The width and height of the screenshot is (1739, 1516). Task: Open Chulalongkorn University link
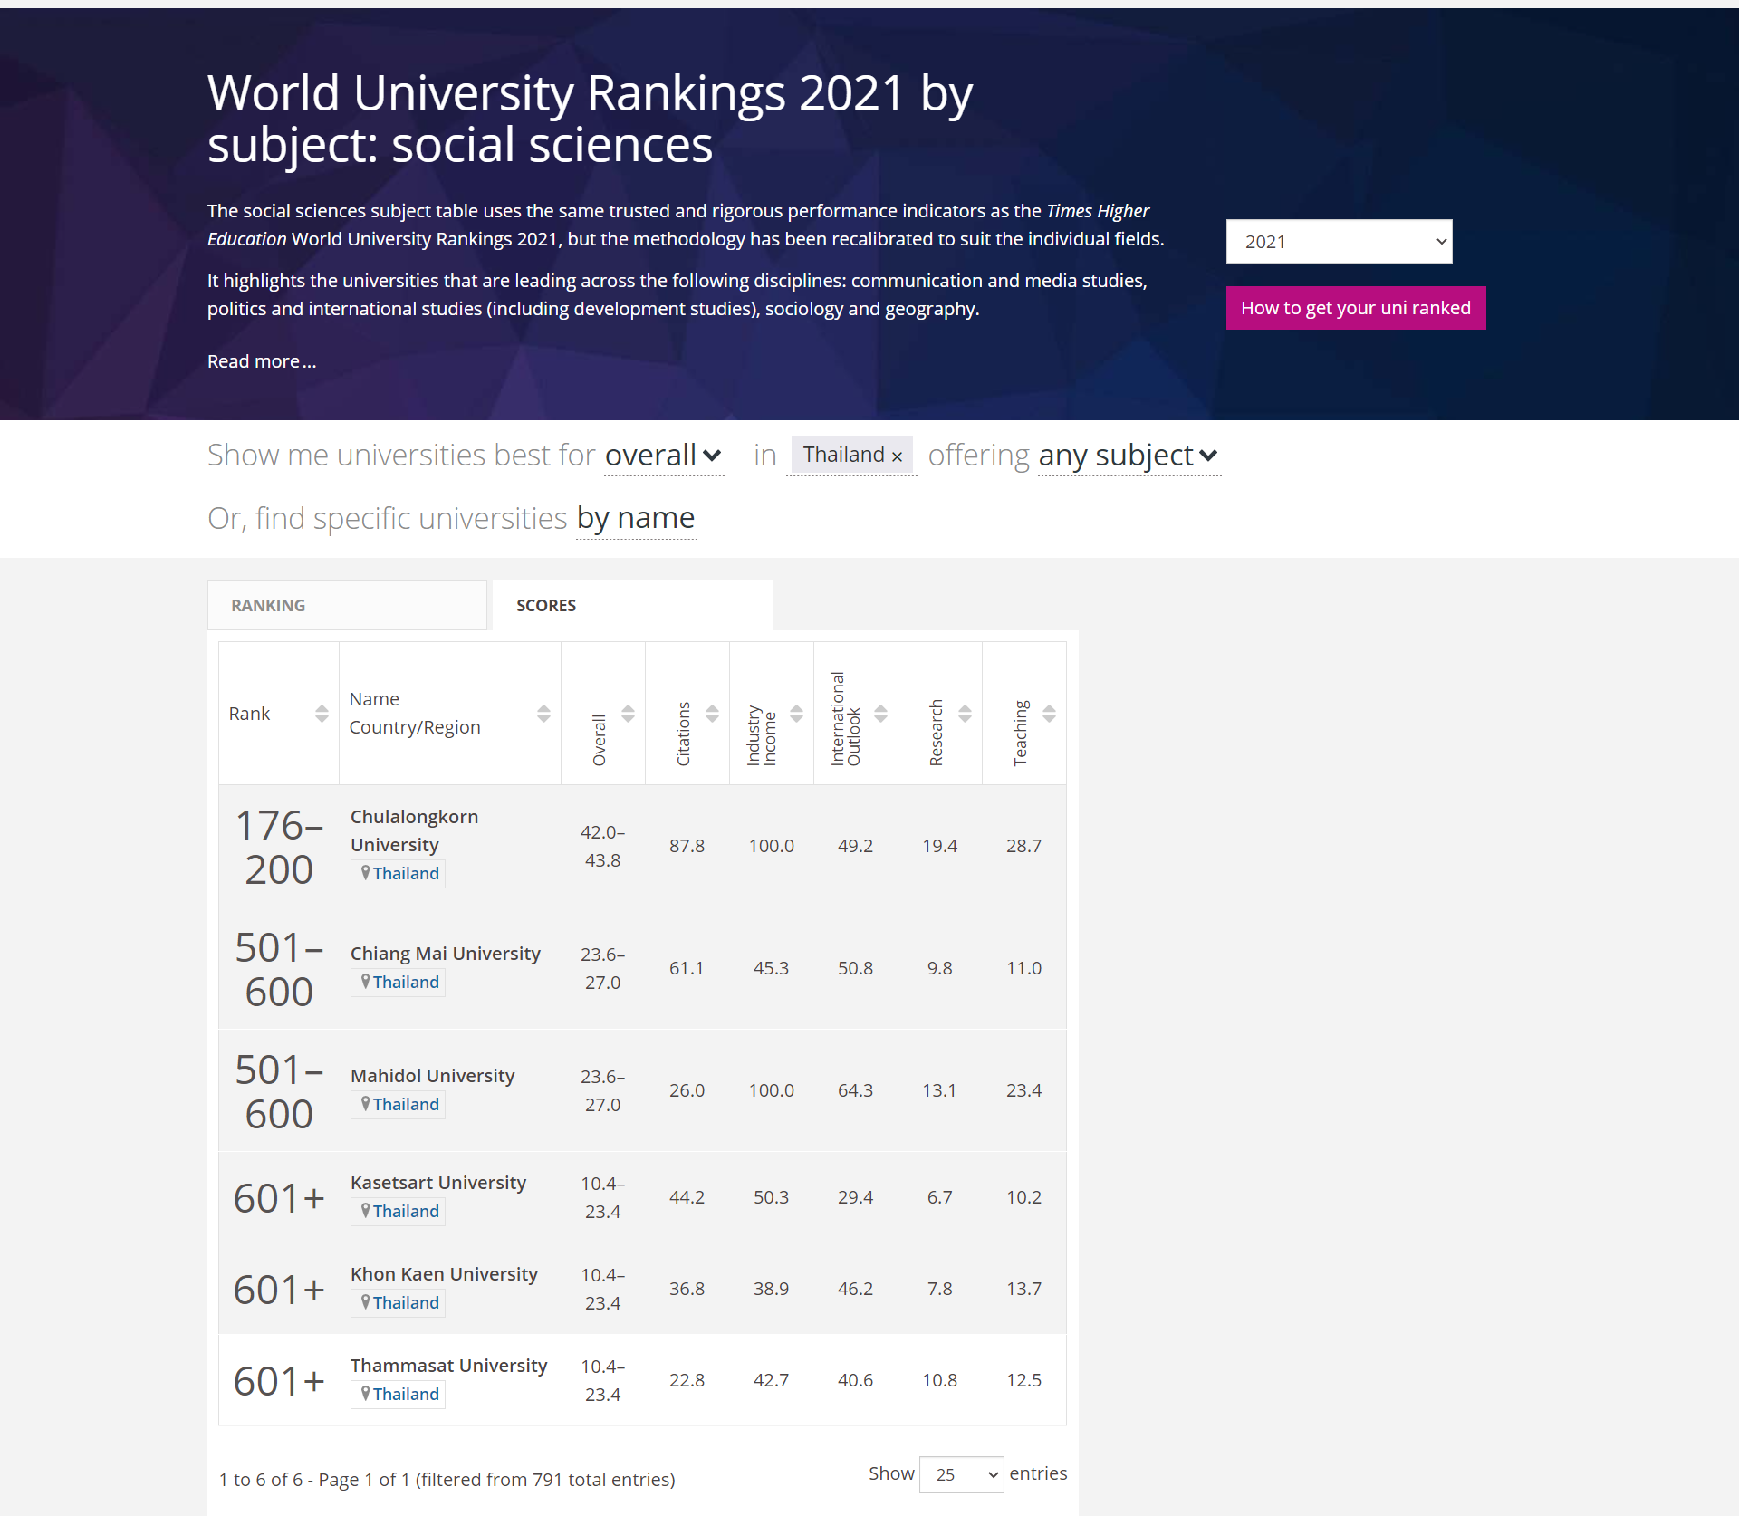(x=414, y=830)
